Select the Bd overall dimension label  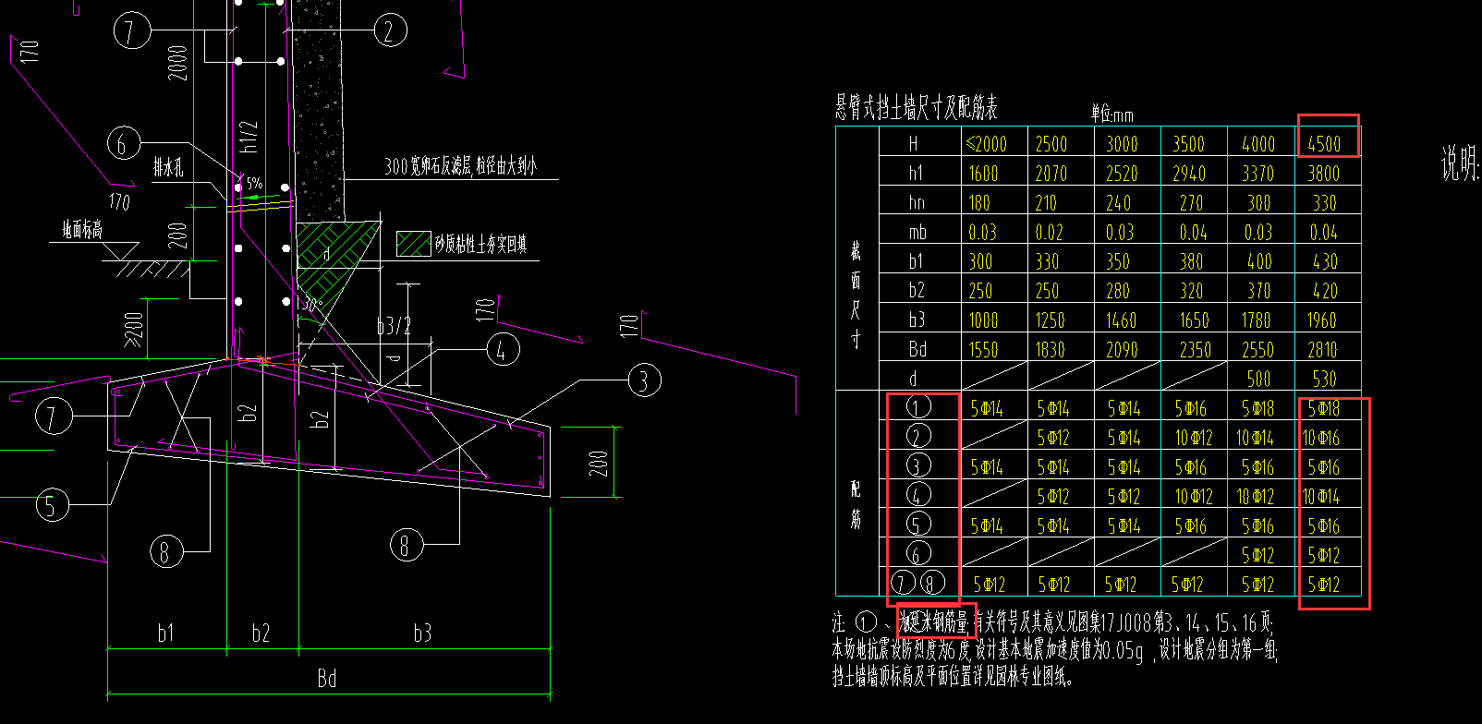[326, 680]
